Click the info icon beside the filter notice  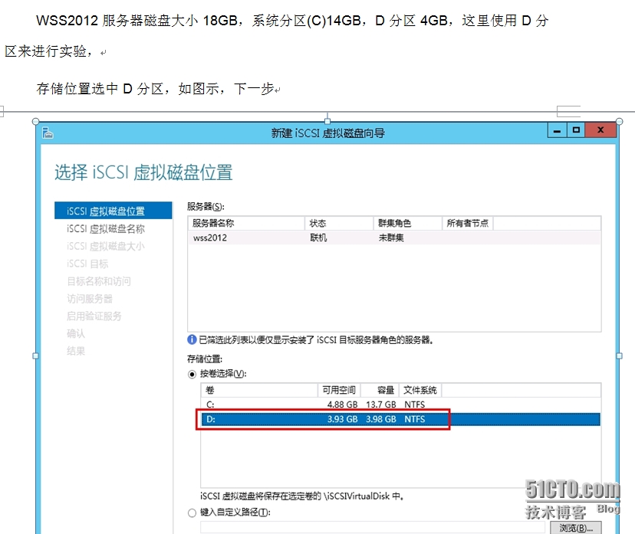point(192,340)
